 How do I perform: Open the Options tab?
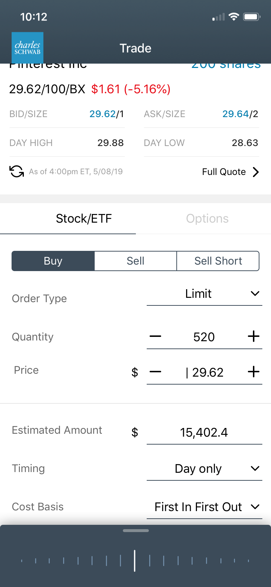(207, 219)
